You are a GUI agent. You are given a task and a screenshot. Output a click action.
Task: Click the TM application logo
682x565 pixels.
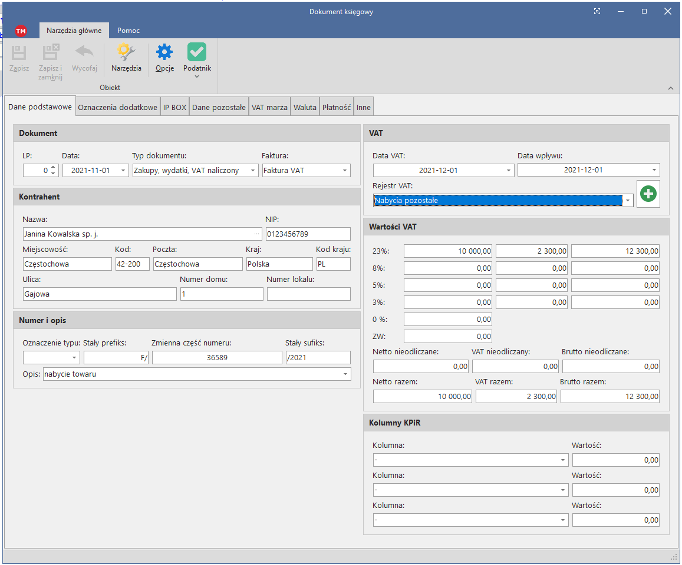click(x=21, y=31)
